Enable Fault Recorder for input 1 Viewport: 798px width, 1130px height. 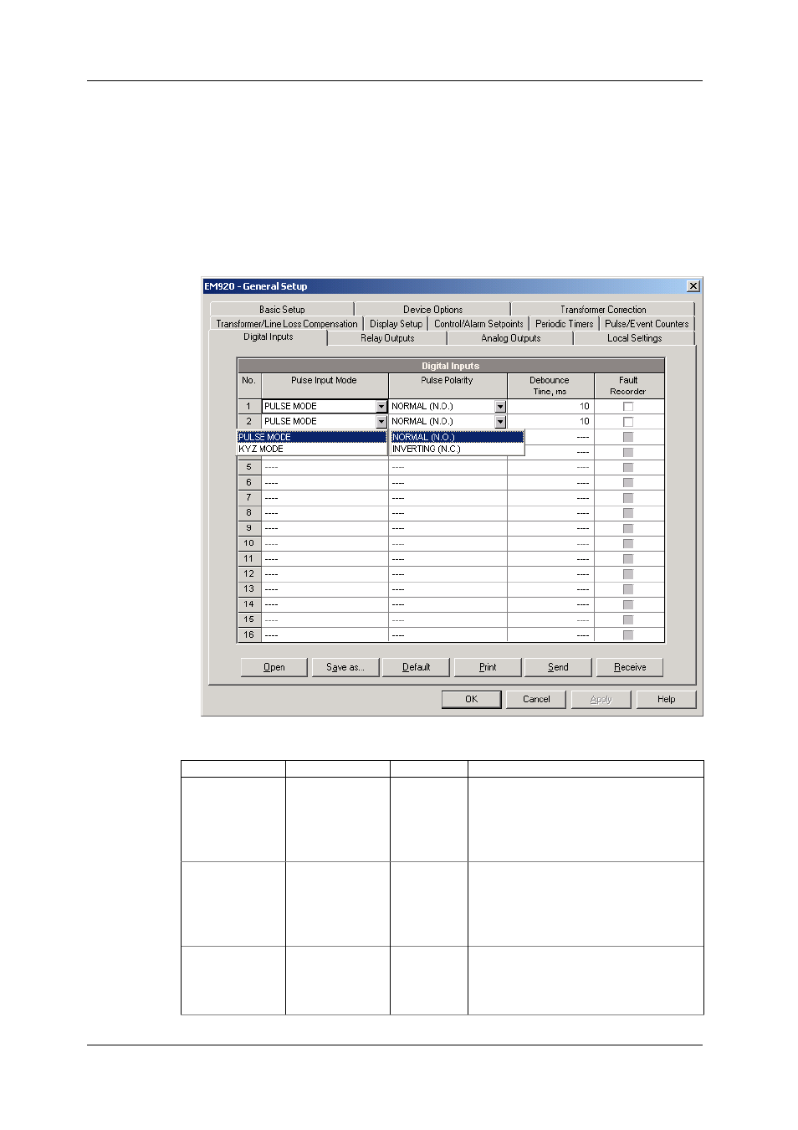coord(628,407)
